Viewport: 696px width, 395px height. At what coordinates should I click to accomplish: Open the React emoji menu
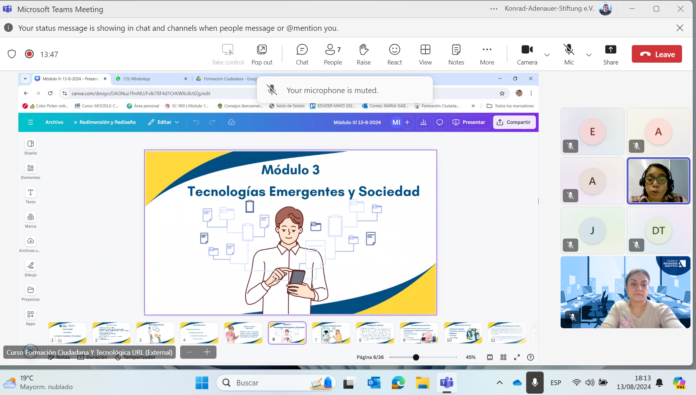(x=394, y=54)
